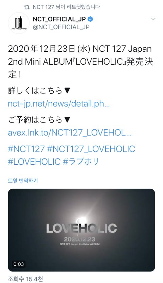Screen dimensions: 163x283
Task: Click the 조회수 15.4천 view count
Action: (25, 279)
